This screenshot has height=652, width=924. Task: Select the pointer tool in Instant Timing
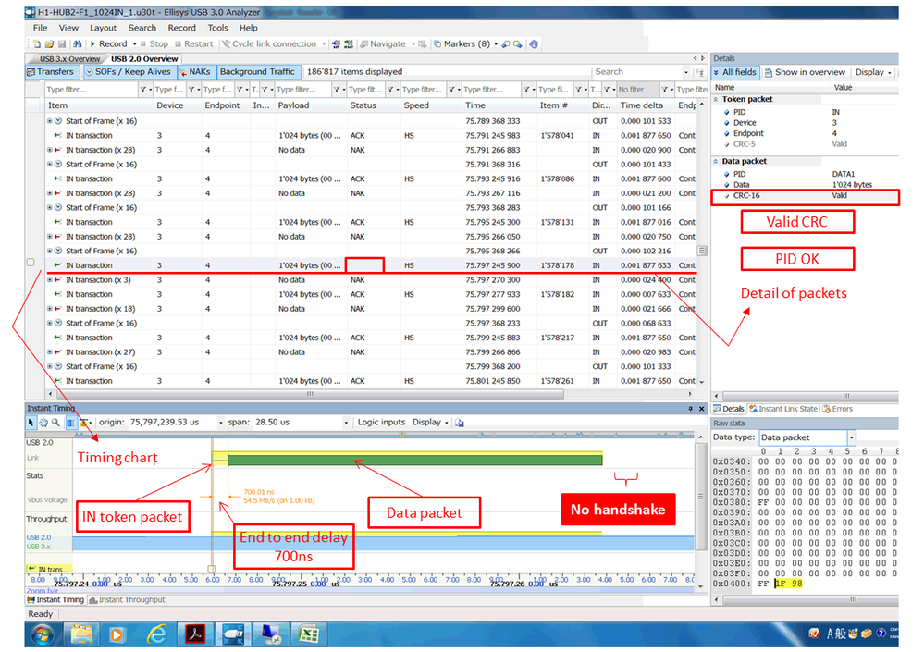[31, 423]
